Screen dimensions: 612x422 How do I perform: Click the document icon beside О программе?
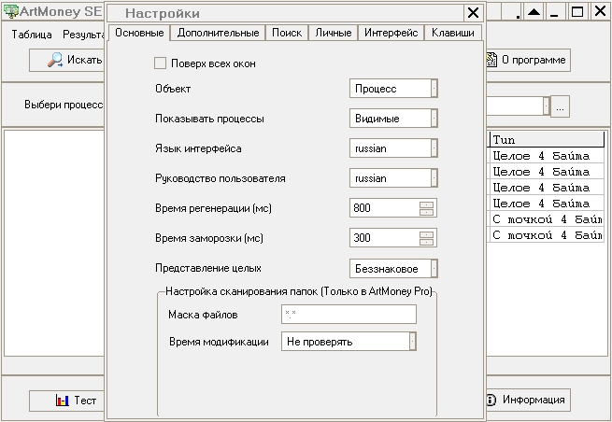coord(491,60)
